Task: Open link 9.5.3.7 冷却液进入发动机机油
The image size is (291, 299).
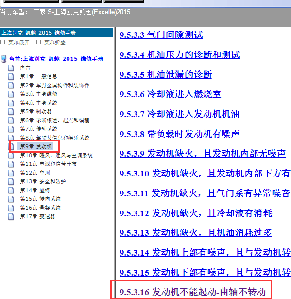Action: [179, 114]
